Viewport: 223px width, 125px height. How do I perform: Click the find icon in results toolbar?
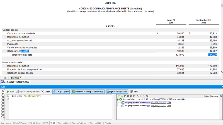coord(138,96)
